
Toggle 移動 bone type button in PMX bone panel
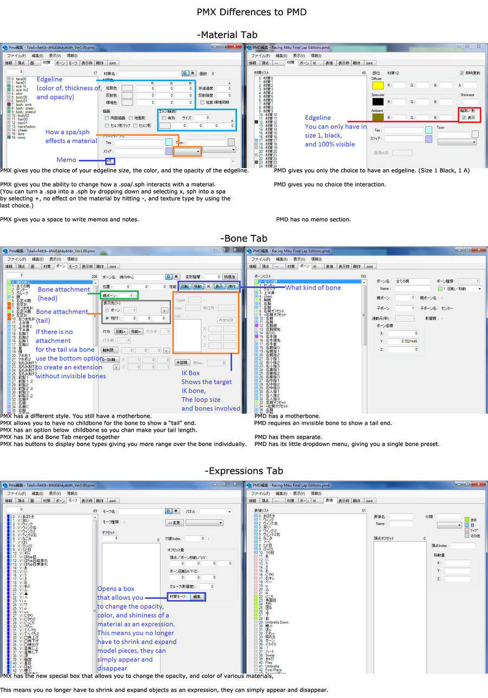pyautogui.click(x=198, y=286)
